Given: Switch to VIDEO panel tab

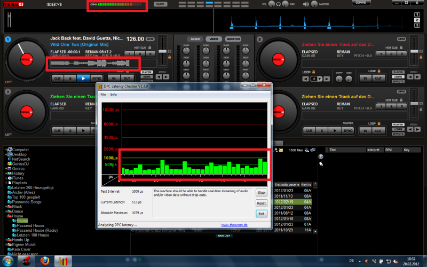Looking at the screenshot, I should (214, 39).
